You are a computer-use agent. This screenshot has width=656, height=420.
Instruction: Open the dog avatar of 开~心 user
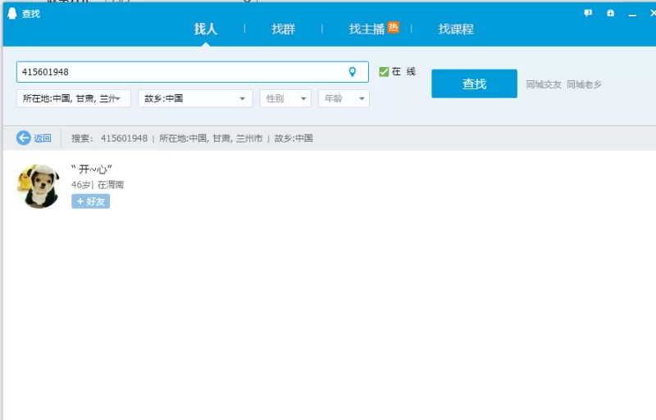(39, 186)
